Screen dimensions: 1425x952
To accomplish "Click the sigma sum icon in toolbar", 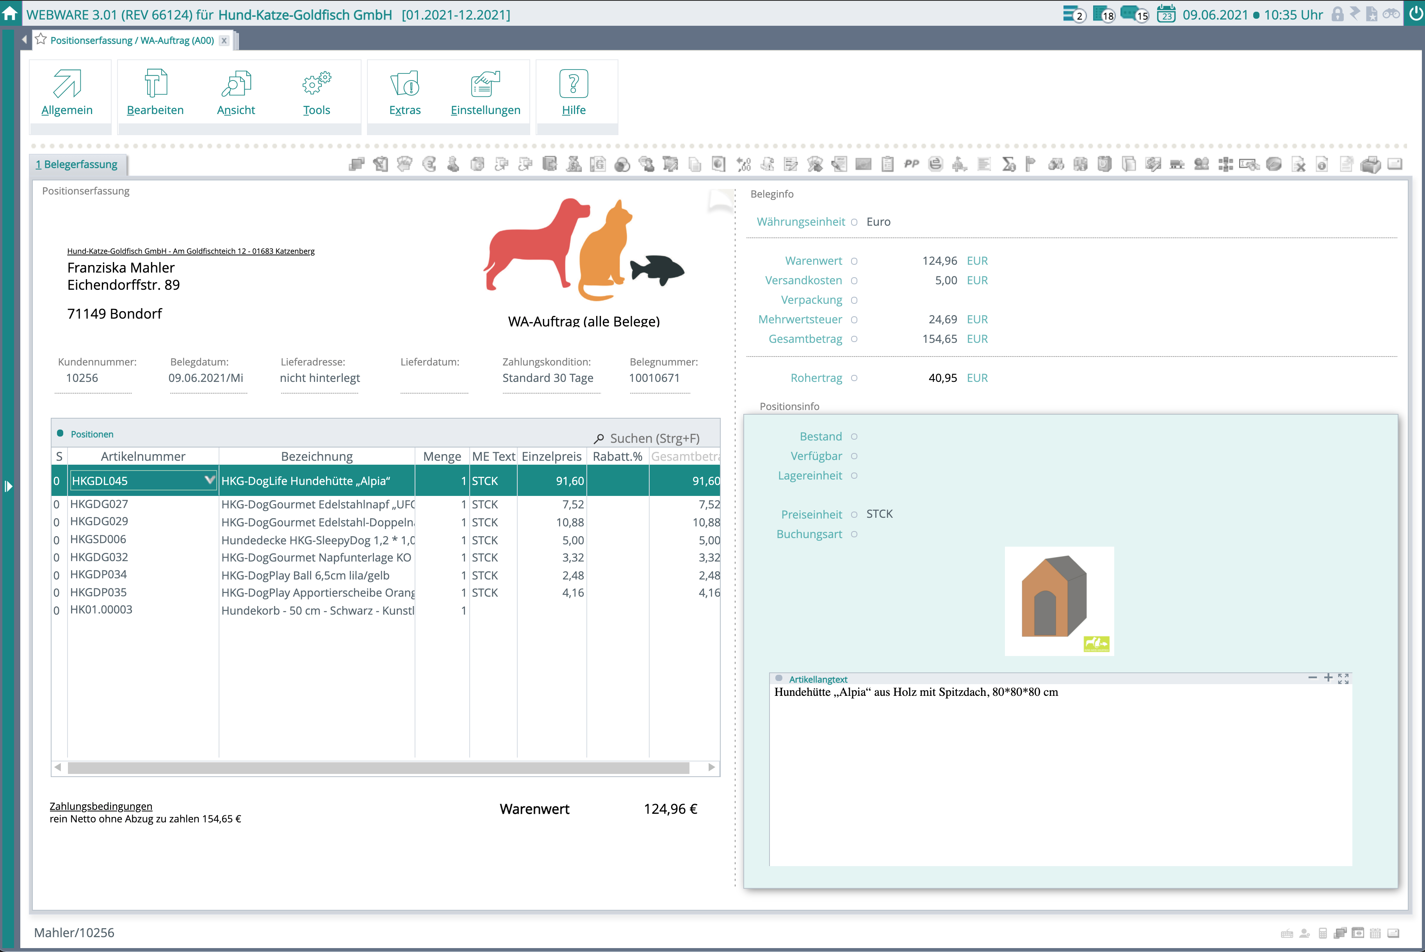I will coord(1008,164).
